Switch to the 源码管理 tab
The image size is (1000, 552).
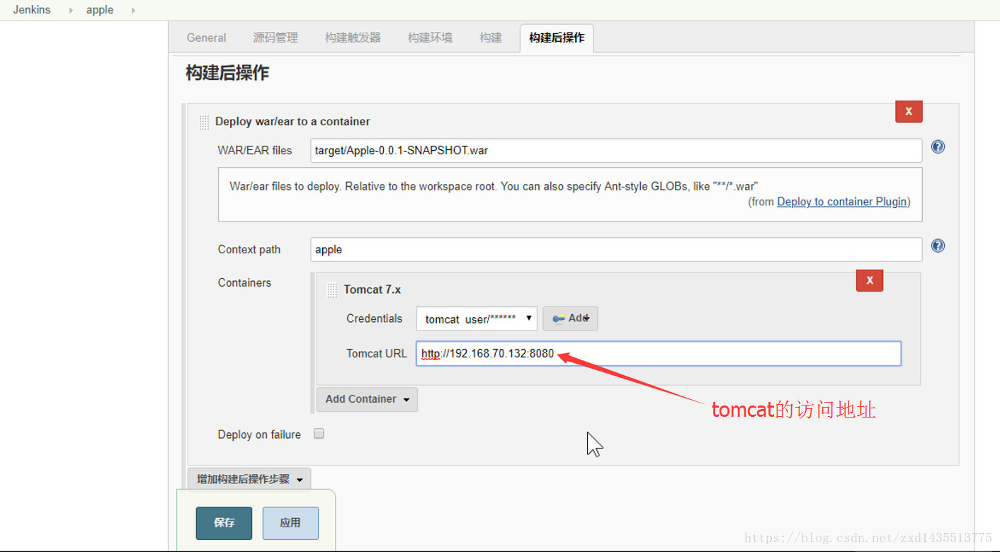point(275,38)
